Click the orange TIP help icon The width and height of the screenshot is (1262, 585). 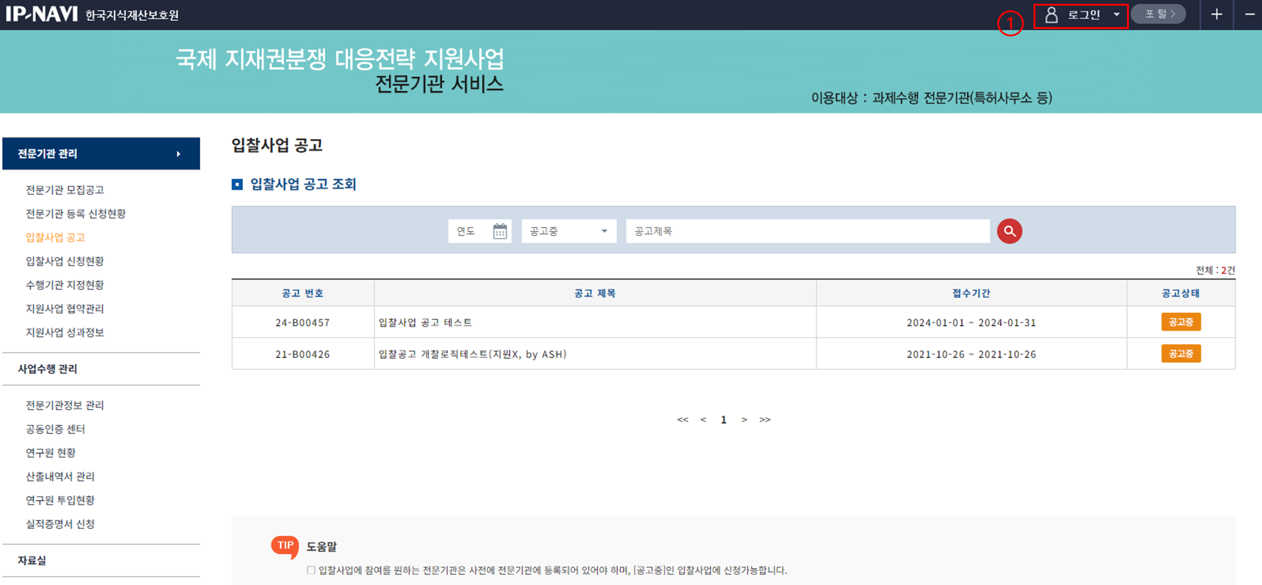pyautogui.click(x=285, y=546)
